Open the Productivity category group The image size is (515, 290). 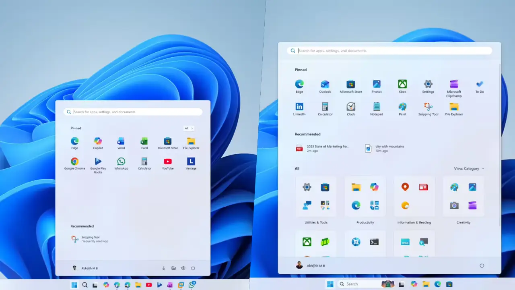point(365,197)
